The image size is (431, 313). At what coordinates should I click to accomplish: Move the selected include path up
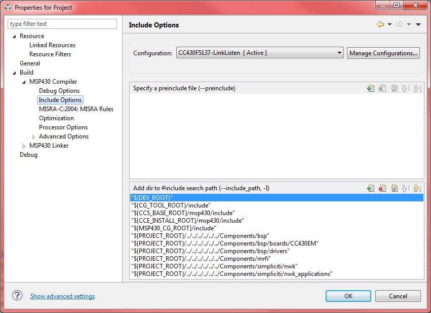(405, 188)
